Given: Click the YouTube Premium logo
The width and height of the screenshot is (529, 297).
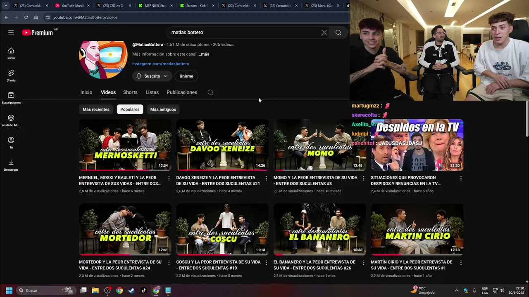Looking at the screenshot, I should [x=38, y=33].
